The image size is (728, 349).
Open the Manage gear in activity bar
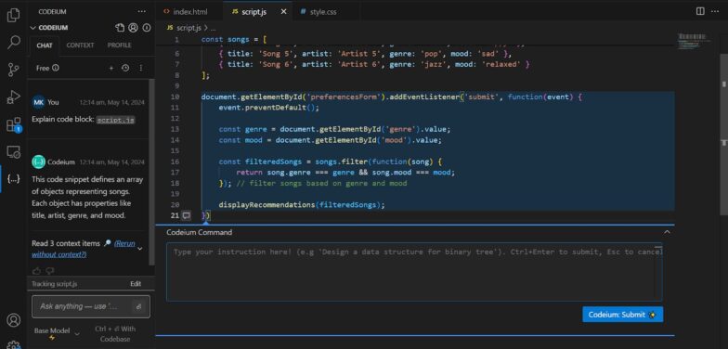click(13, 345)
